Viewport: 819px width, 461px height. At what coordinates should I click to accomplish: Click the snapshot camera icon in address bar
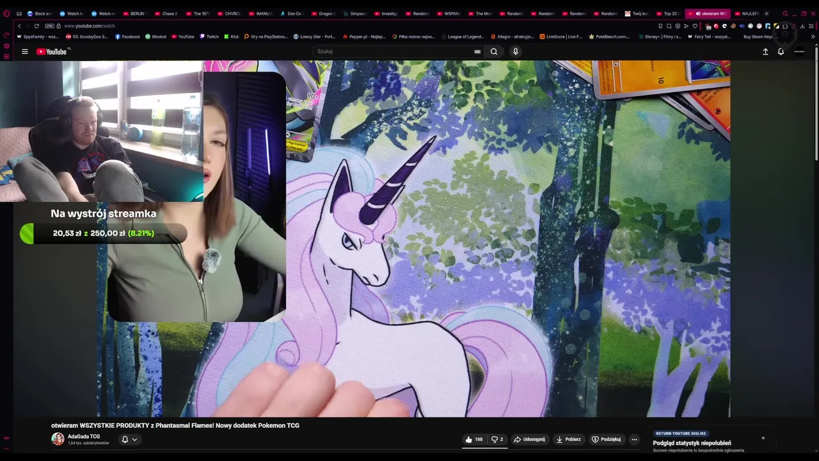pyautogui.click(x=669, y=26)
